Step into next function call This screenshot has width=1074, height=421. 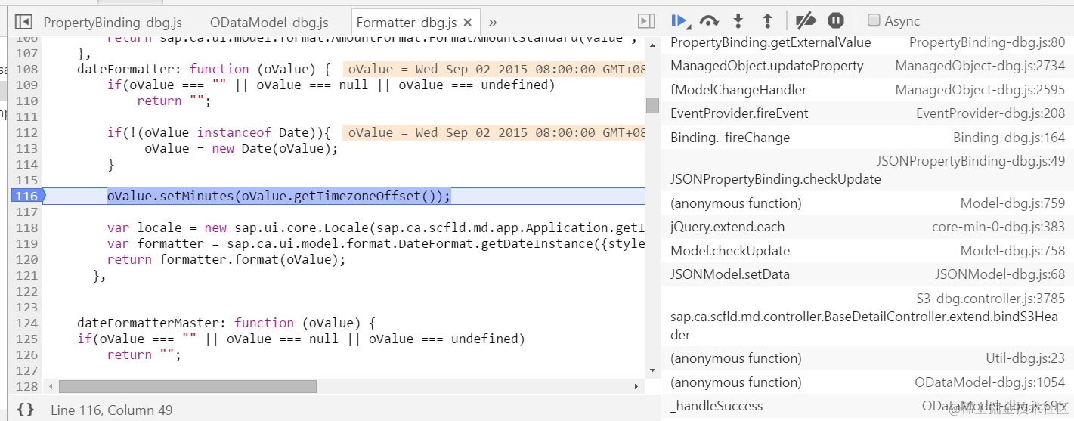pos(738,20)
